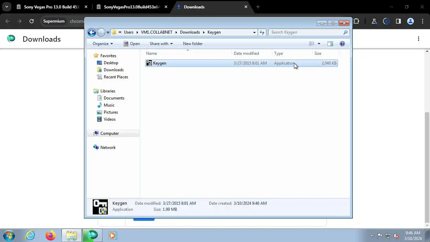Show hidden tray icons
The image size is (430, 242).
372,236
